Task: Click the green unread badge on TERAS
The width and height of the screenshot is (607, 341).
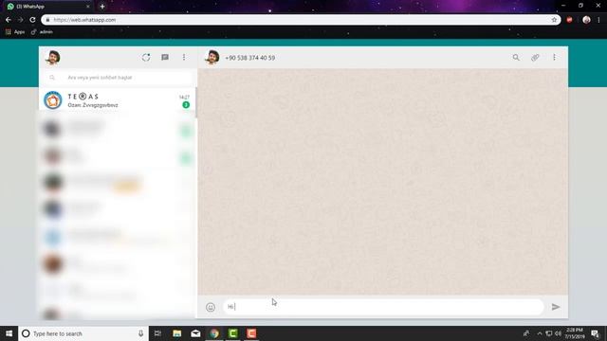Action: coord(186,105)
